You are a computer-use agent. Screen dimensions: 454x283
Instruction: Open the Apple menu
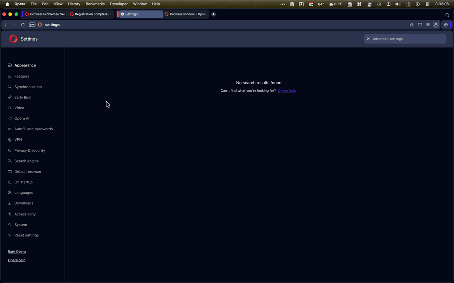7,4
